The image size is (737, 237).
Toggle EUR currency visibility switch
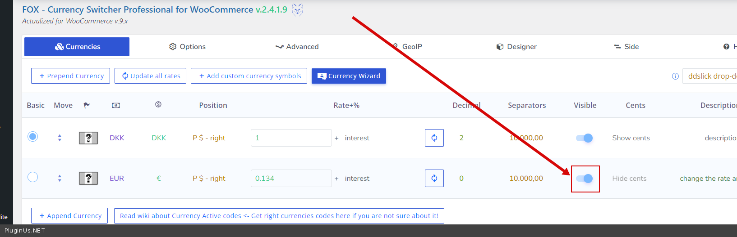585,179
